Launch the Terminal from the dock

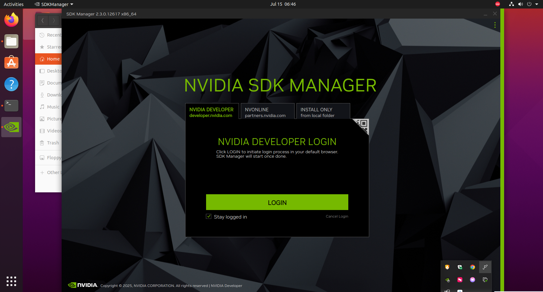[11, 106]
